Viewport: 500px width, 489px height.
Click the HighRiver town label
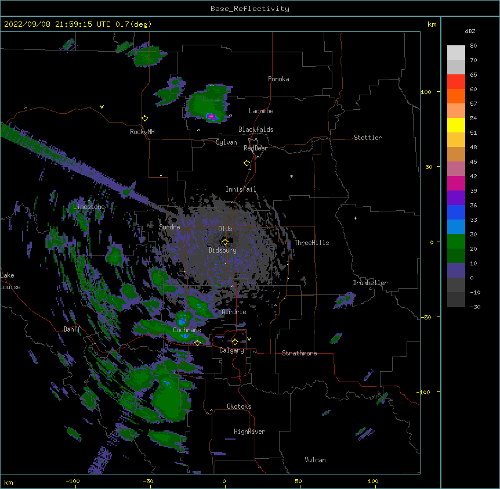click(x=249, y=432)
